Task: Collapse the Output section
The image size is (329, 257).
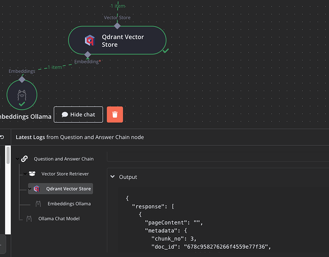Action: (112, 177)
